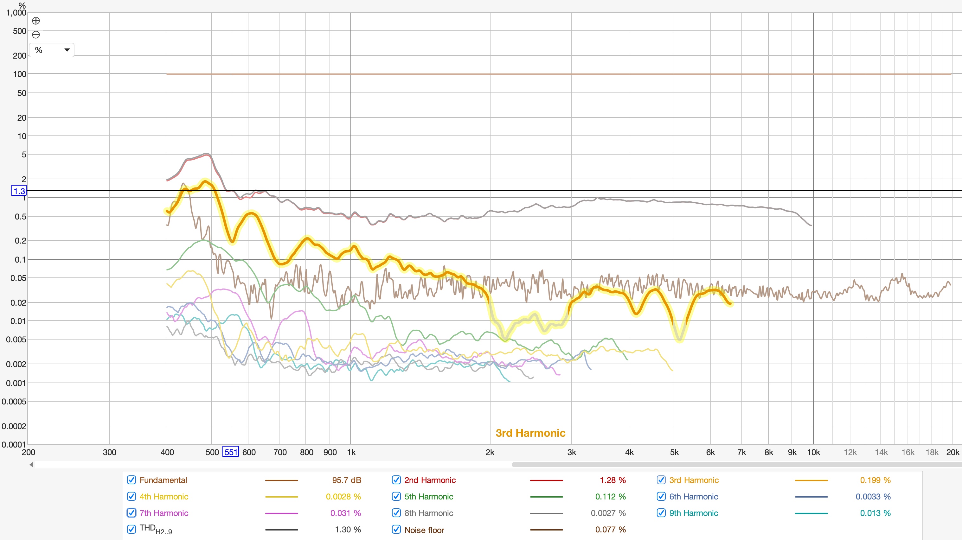Hide the 3rd Harmonic trace
The image size is (962, 540).
(x=661, y=480)
